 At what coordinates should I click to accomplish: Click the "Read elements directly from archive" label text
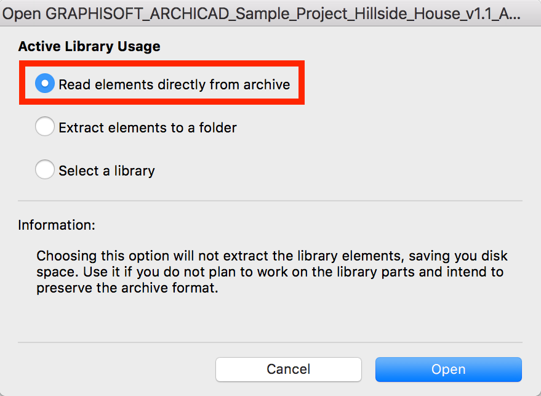174,84
